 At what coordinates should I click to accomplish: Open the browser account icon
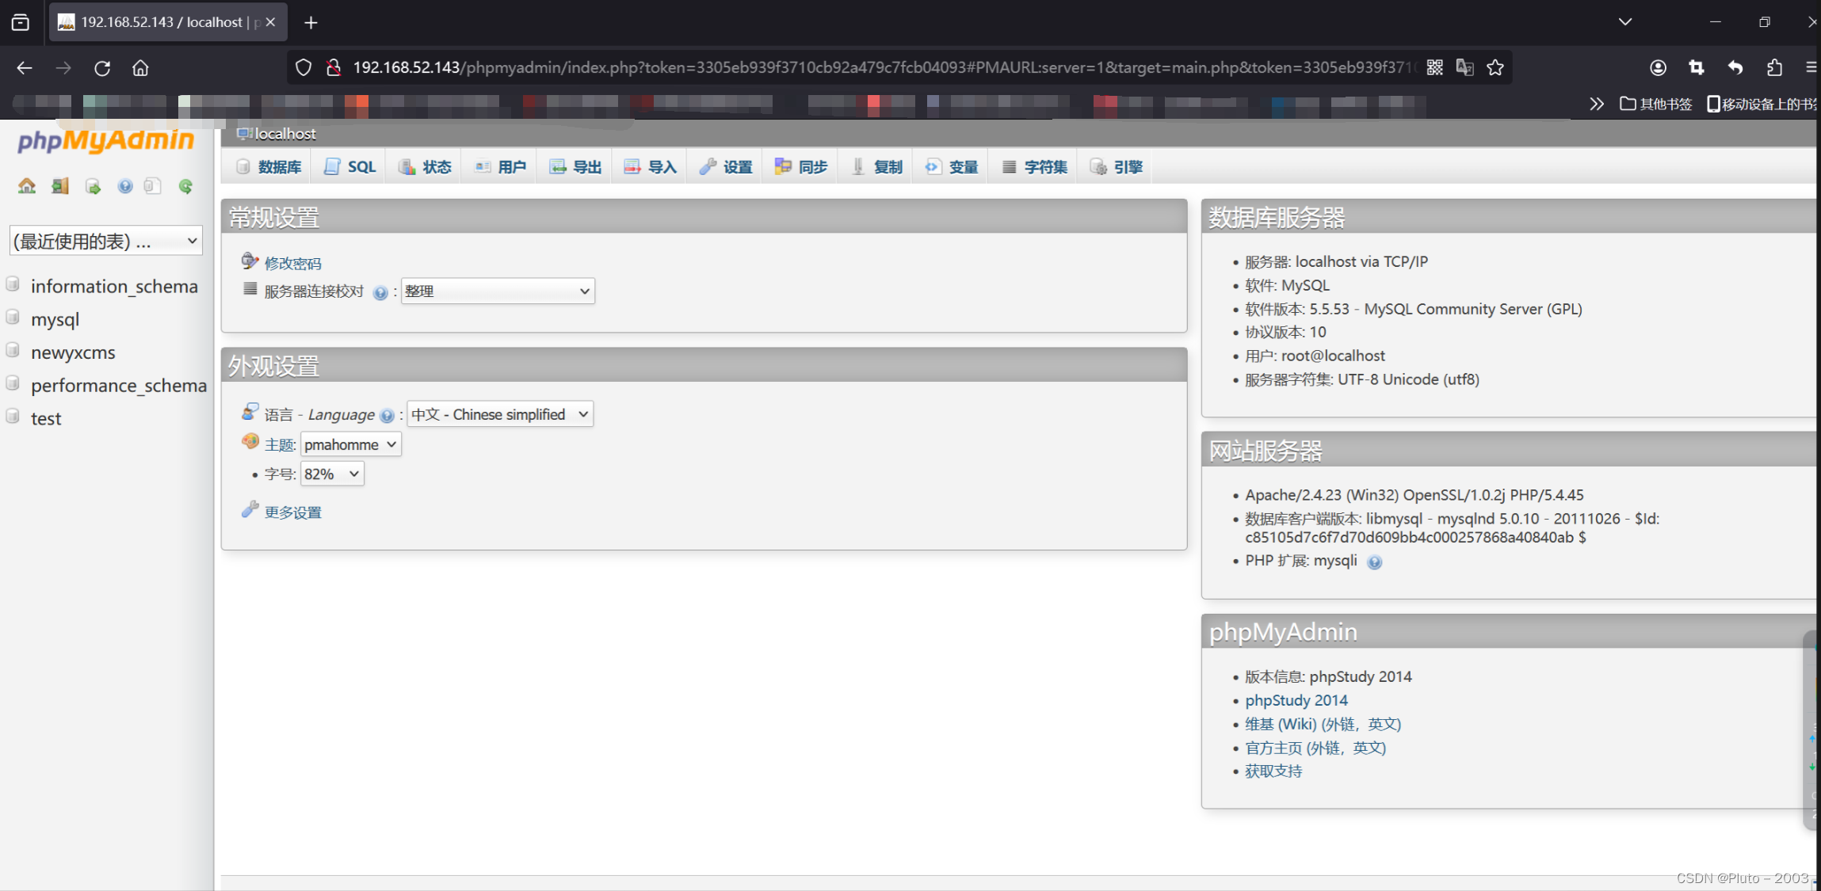[1658, 68]
